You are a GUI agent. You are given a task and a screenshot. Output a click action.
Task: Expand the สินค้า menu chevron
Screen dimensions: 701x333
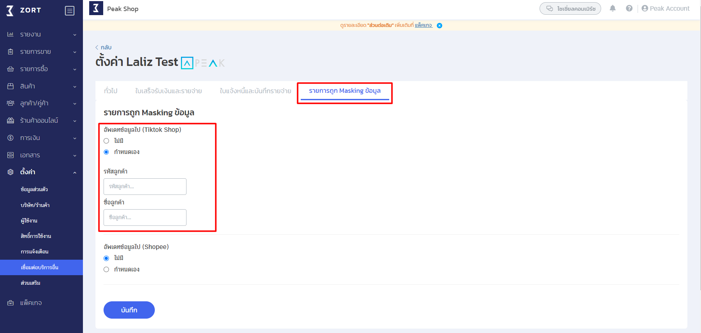click(x=75, y=87)
